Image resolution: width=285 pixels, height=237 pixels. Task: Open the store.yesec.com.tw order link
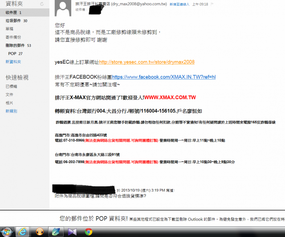(147, 62)
